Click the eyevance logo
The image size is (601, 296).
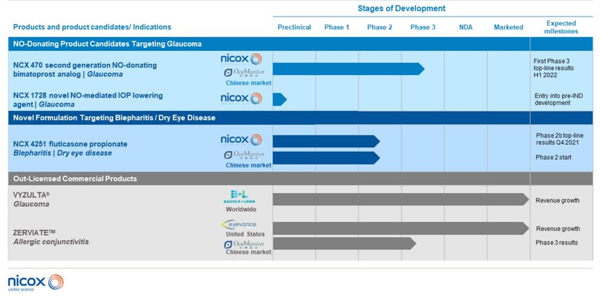click(239, 225)
